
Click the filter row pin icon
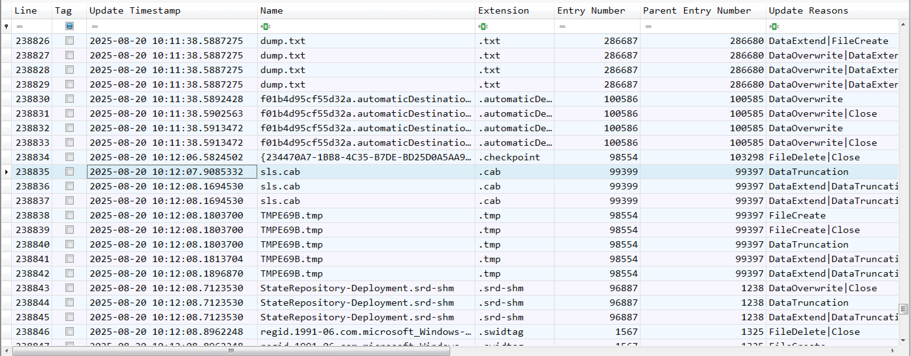click(6, 27)
